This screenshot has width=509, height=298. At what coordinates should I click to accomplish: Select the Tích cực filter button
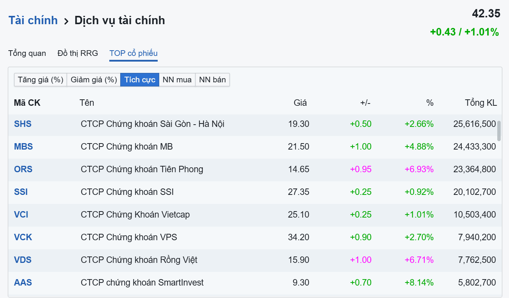[140, 80]
